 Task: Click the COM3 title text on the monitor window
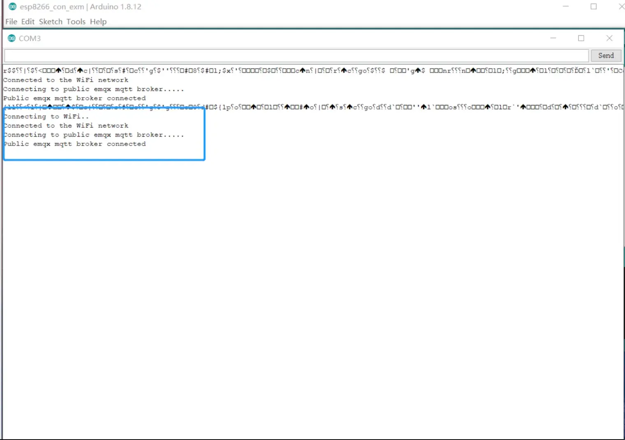click(x=30, y=38)
